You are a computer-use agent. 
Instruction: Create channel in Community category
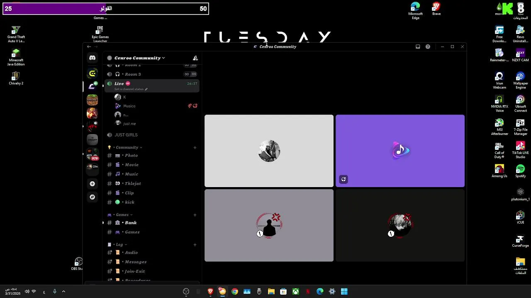195,147
